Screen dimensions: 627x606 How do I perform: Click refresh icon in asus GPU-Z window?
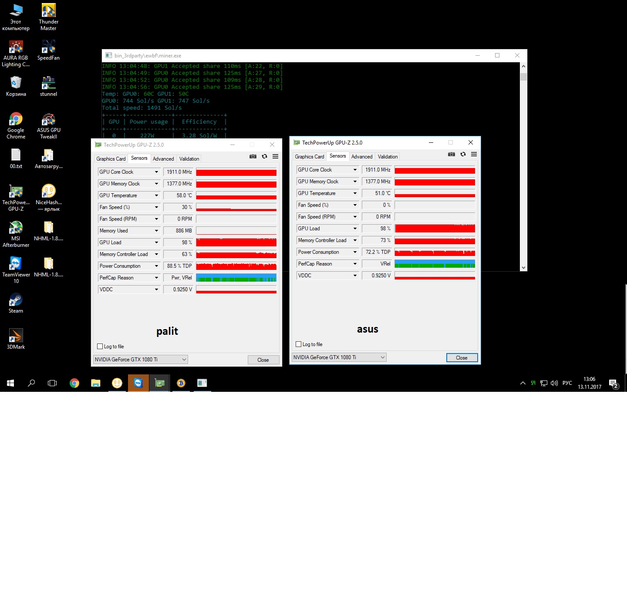463,154
